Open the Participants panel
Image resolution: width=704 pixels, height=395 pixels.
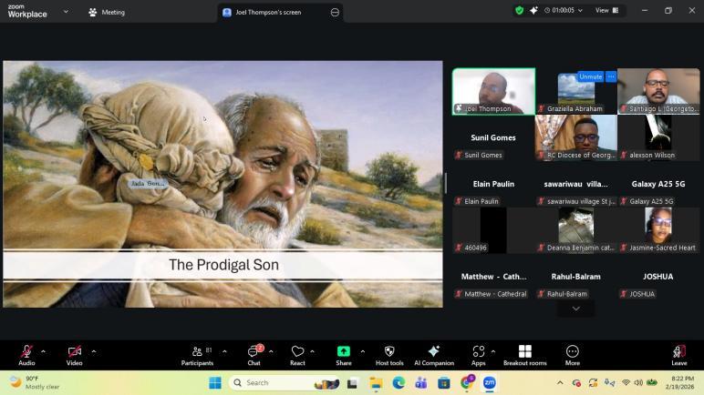click(197, 355)
